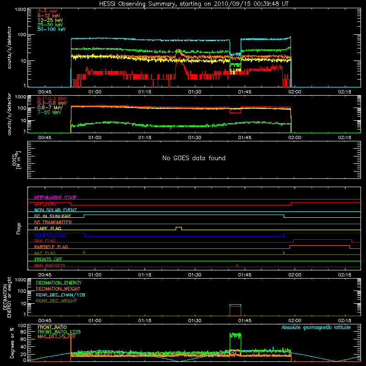The height and width of the screenshot is (366, 366).
Task: Click the top panel's 'counts/s/detector' axis title
Action: click(x=9, y=48)
